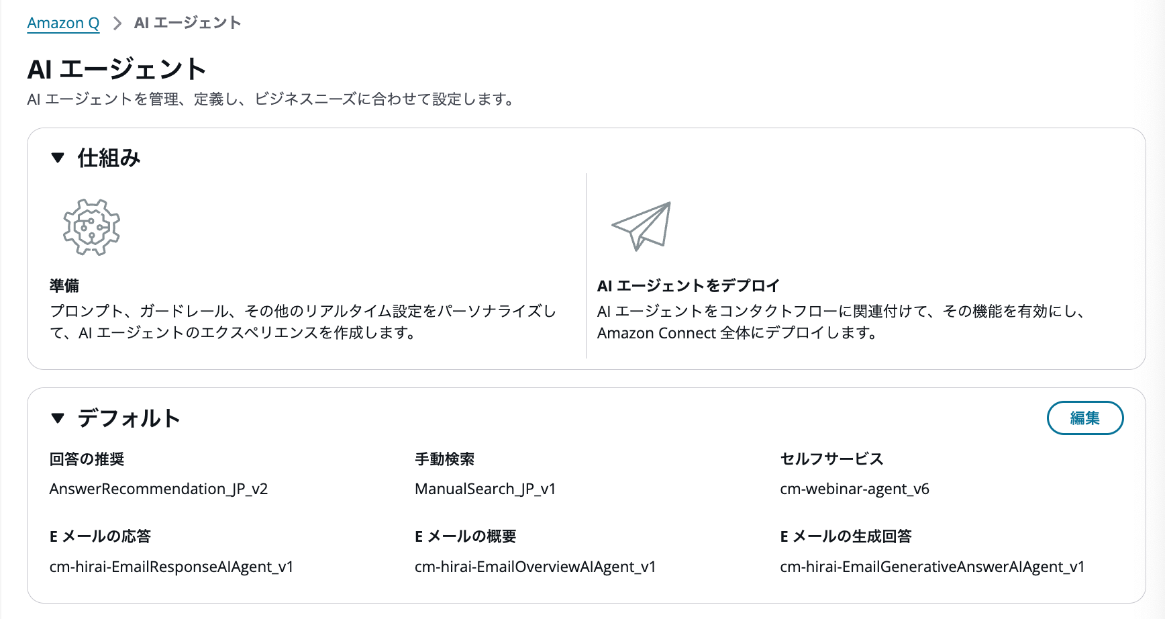Select ManualSearch_JP_v1 agent name
The width and height of the screenshot is (1165, 619).
click(485, 489)
